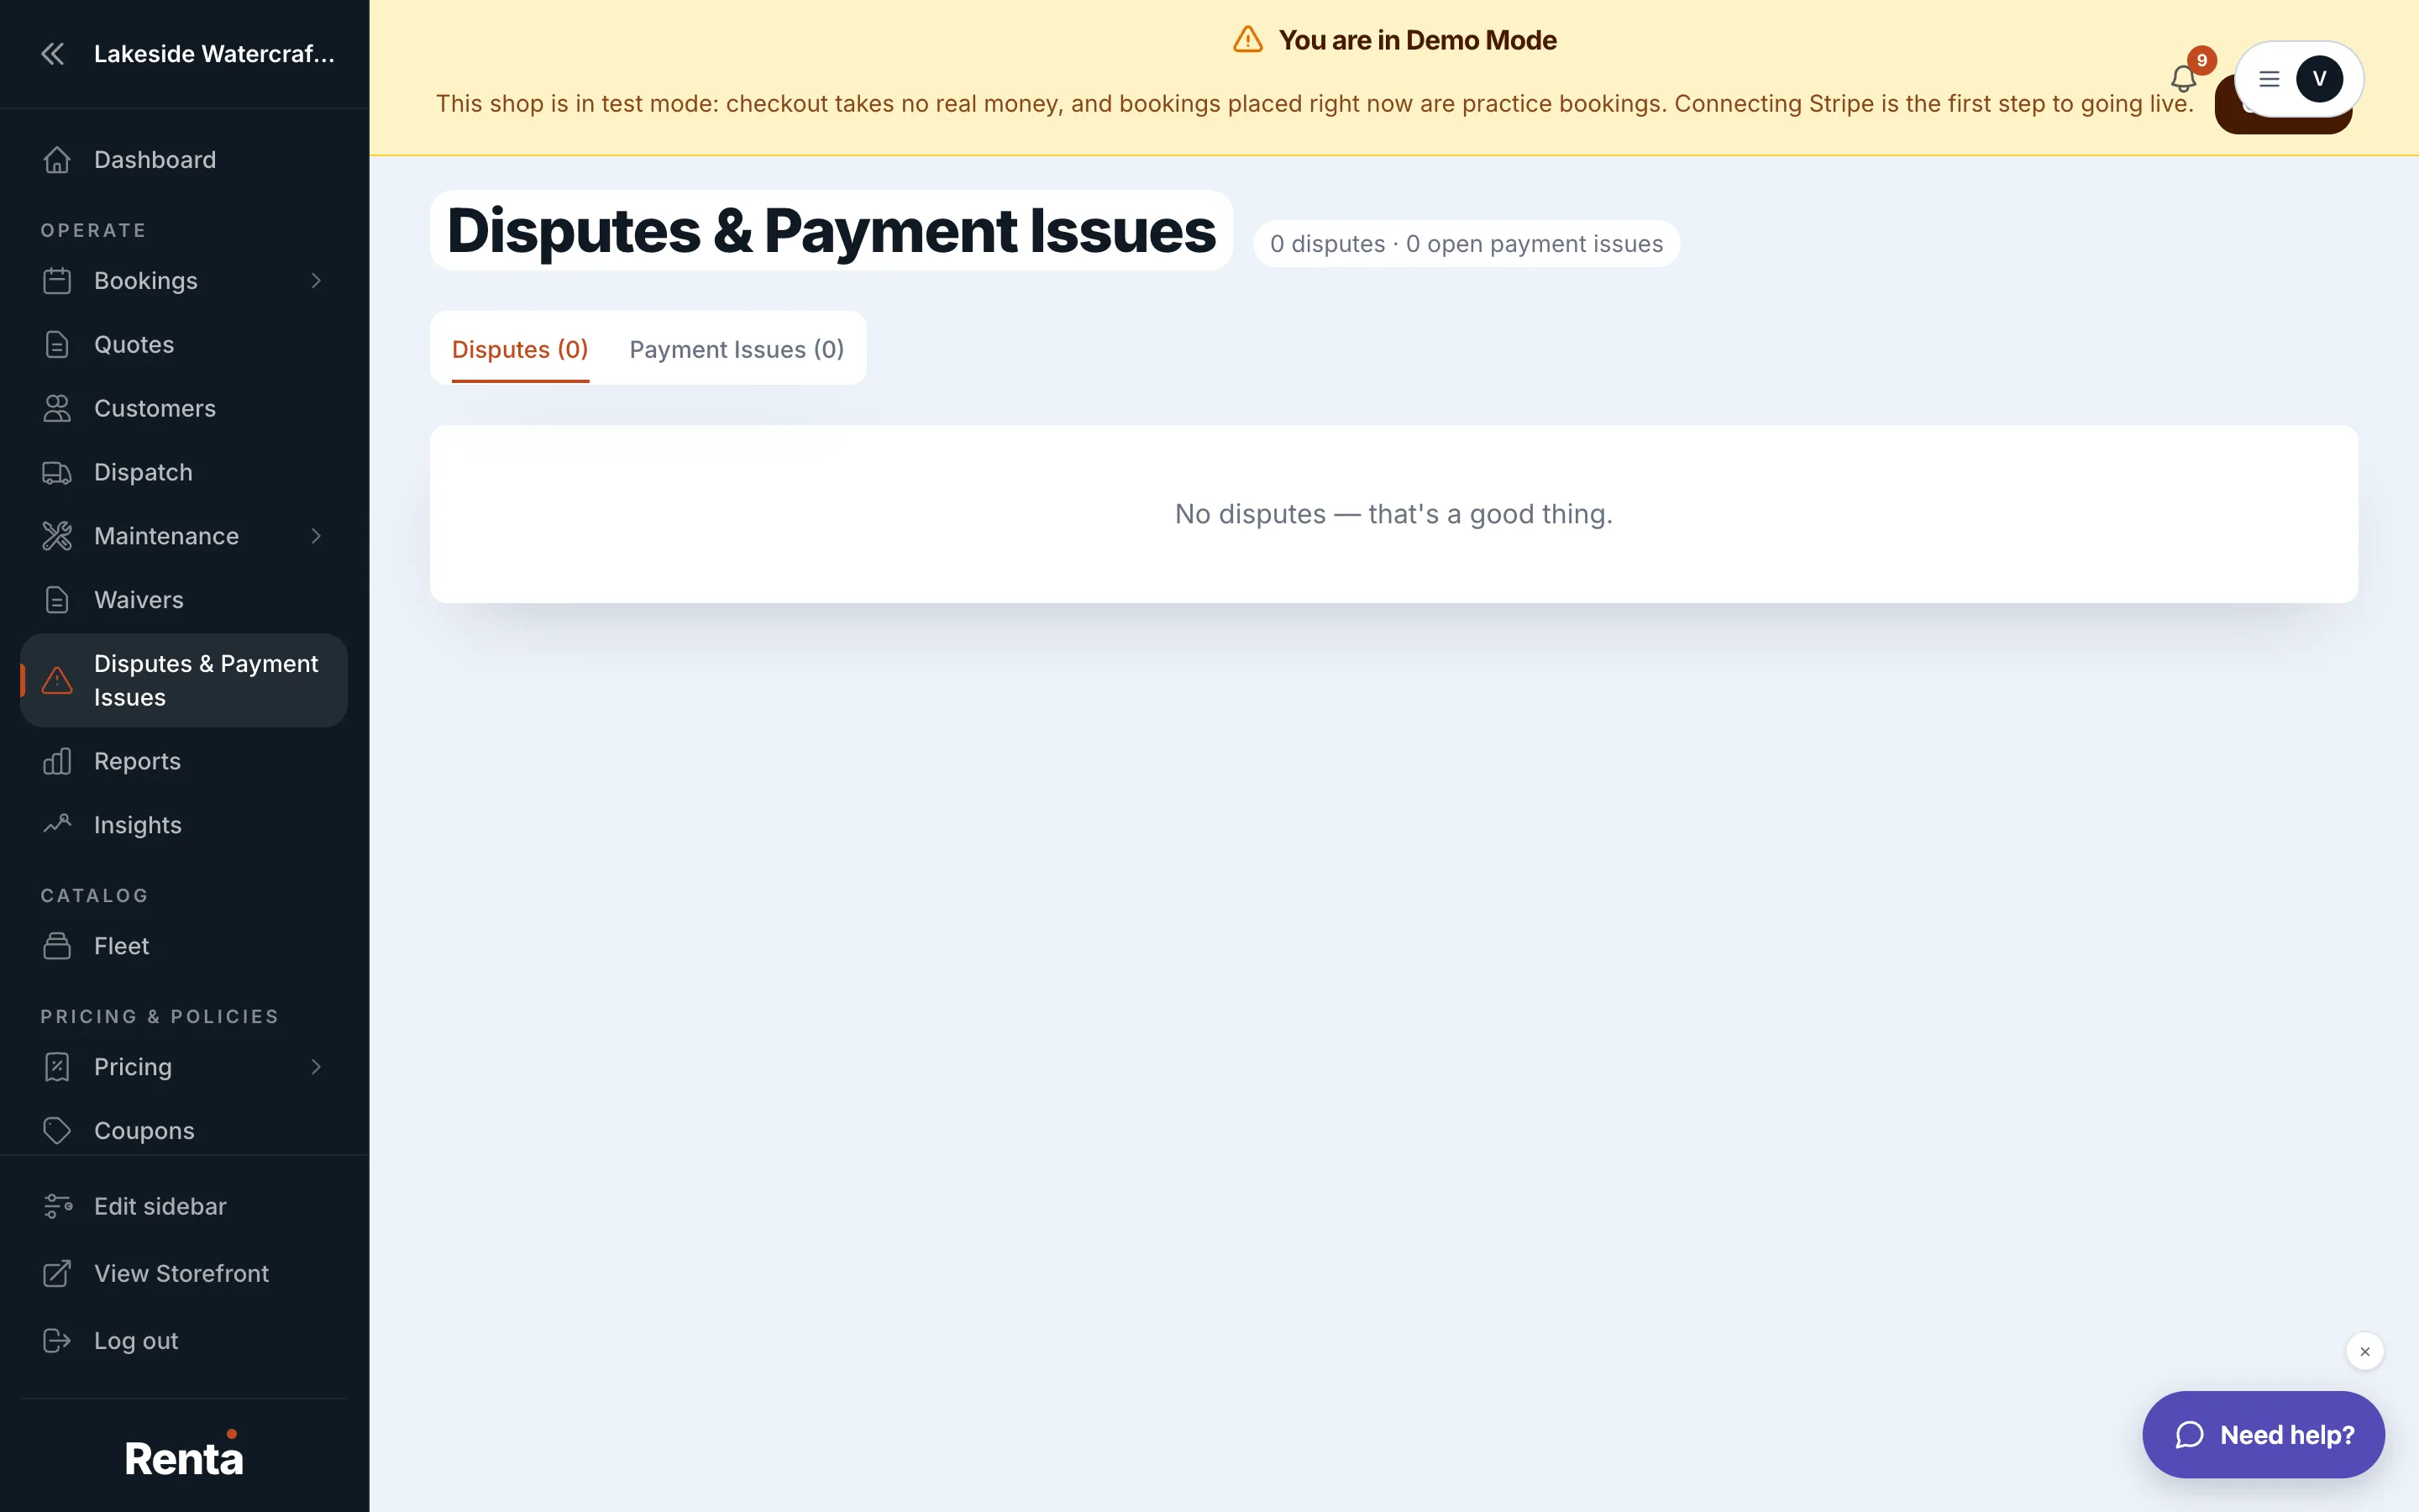The height and width of the screenshot is (1512, 2419).
Task: Open the hamburger account menu
Action: [x=2269, y=79]
